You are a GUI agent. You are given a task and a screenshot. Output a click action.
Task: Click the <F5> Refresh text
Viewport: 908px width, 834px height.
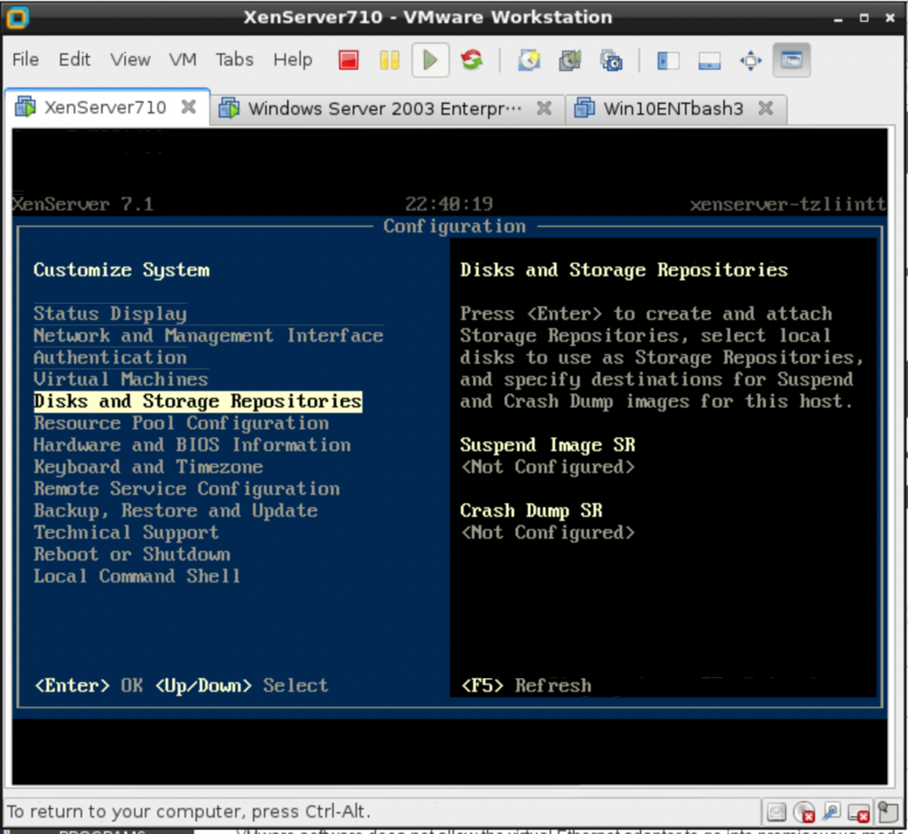[x=526, y=686]
